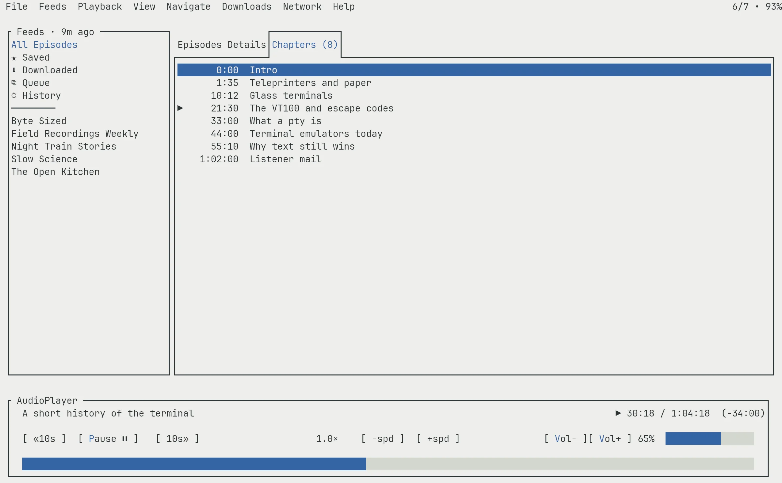The width and height of the screenshot is (782, 483).
Task: Open The Open Kitchen feed
Action: coord(55,172)
